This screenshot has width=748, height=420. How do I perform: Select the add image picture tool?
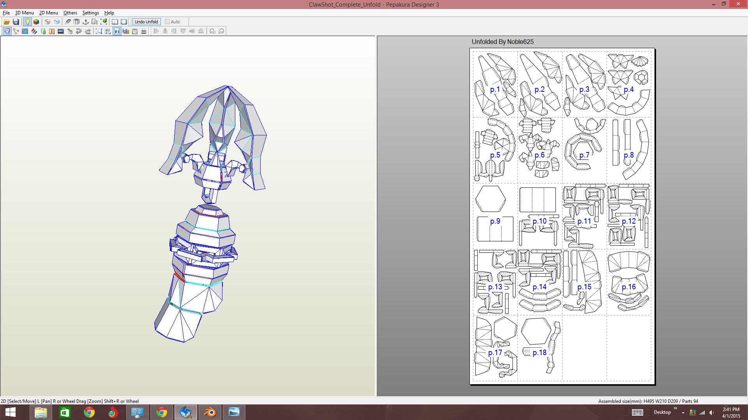pos(61,31)
